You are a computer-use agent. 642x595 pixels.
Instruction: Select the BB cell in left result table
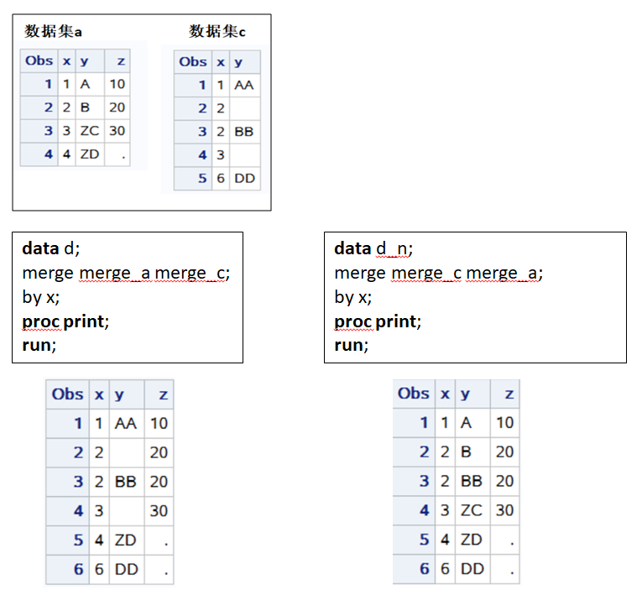click(x=125, y=482)
